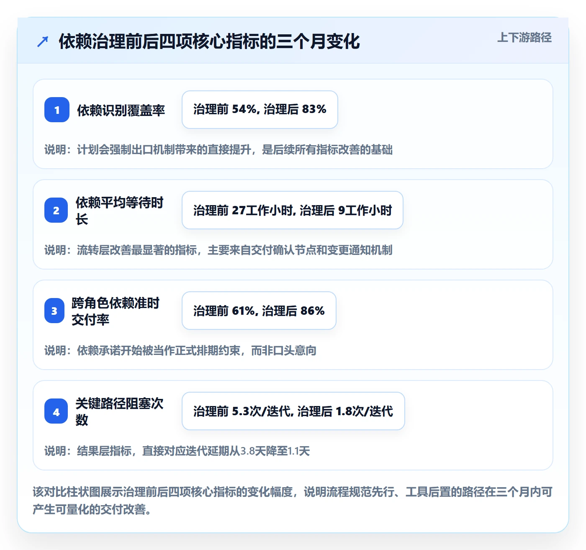This screenshot has height=550, width=586.
Task: Select the 治理前 54%, 治理后 83% value box
Action: point(260,110)
